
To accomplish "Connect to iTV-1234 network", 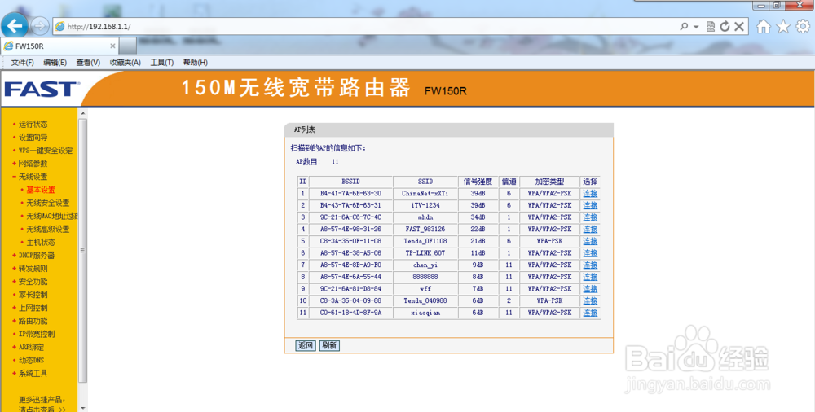I will point(590,205).
